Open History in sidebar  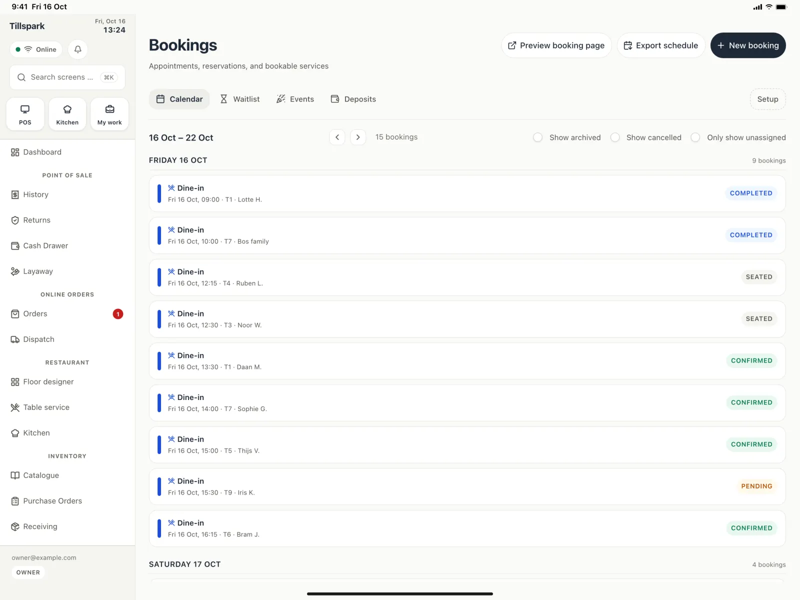[67, 194]
